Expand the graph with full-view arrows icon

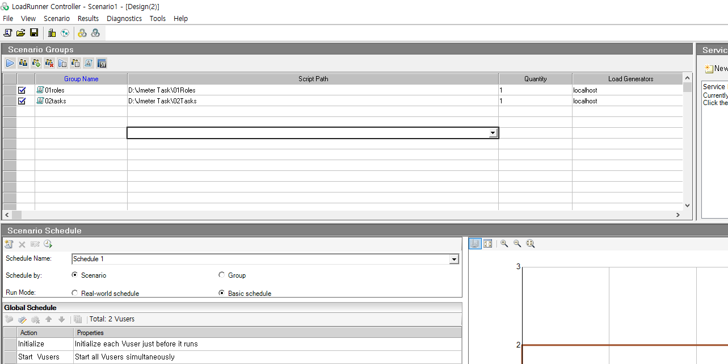point(487,244)
